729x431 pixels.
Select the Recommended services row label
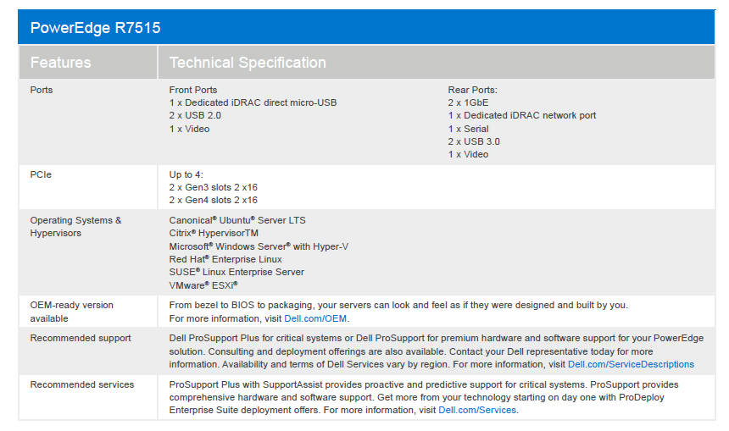click(82, 384)
